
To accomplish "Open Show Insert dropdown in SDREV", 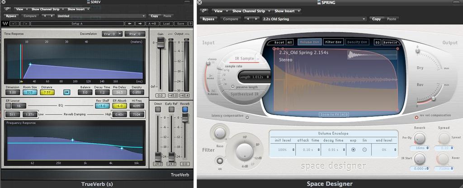I will [78, 9].
